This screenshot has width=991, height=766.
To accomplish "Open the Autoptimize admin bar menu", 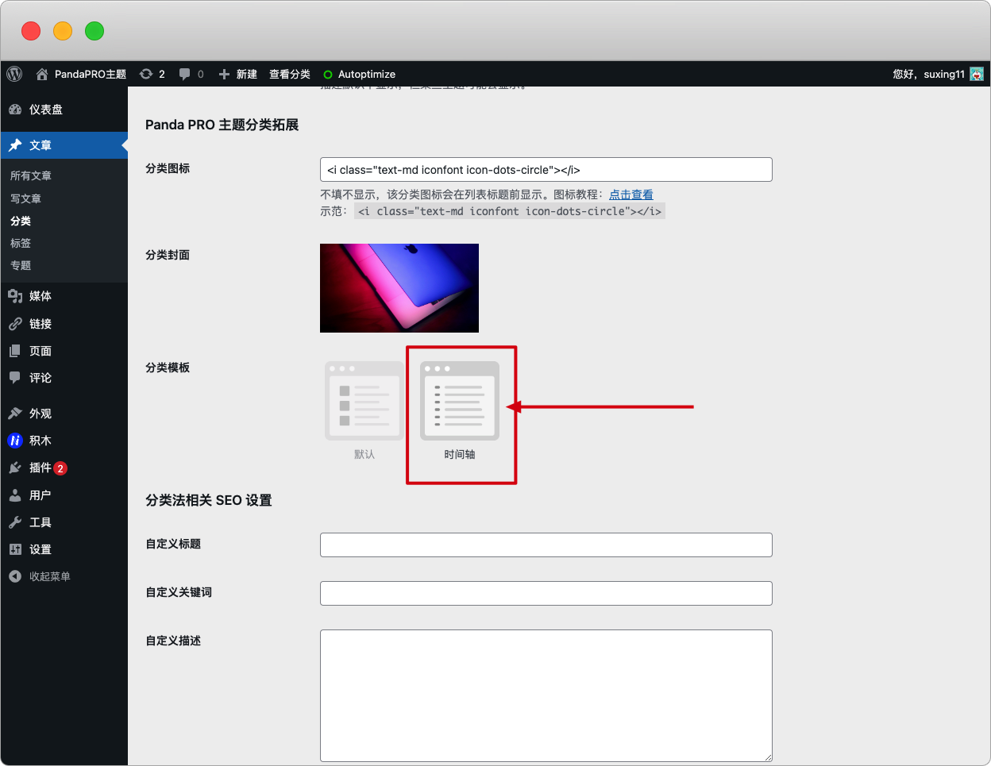I will tap(359, 74).
